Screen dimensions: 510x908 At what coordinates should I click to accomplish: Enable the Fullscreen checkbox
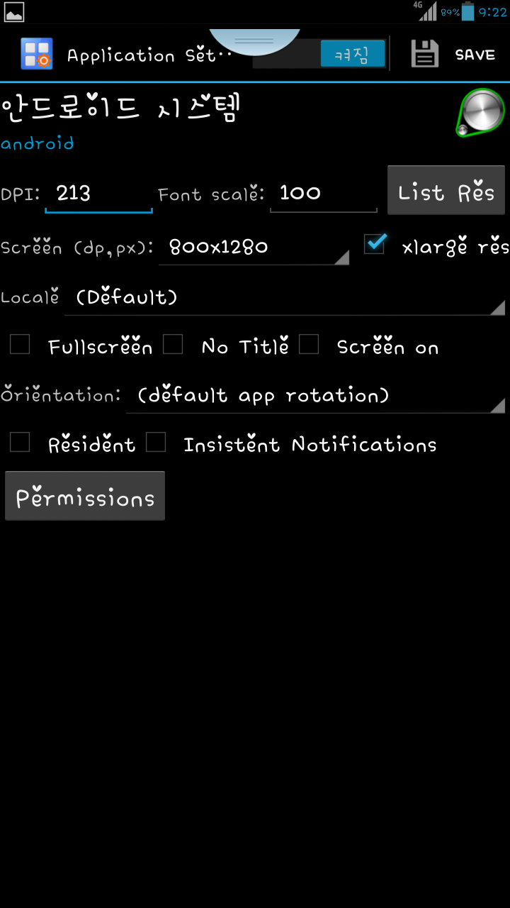(20, 345)
